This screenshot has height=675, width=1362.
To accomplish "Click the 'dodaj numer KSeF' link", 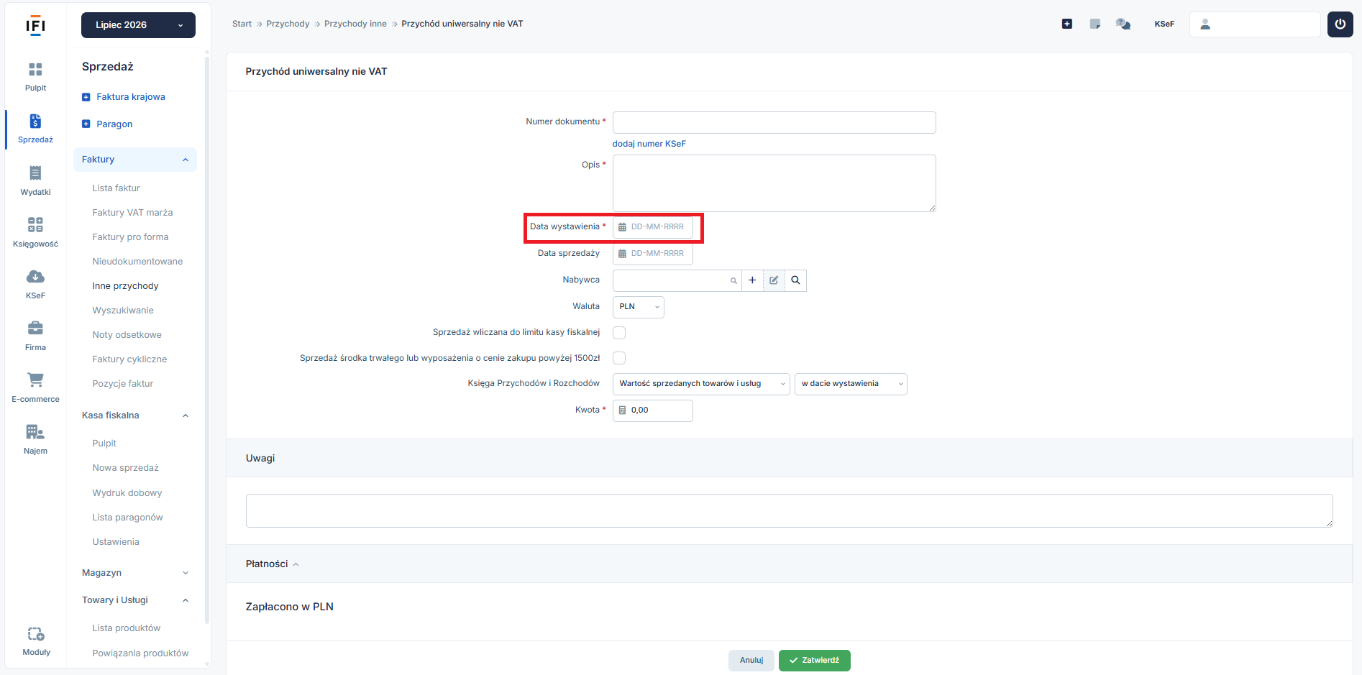I will click(649, 144).
